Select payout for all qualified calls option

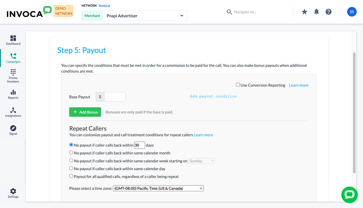[x=71, y=176]
